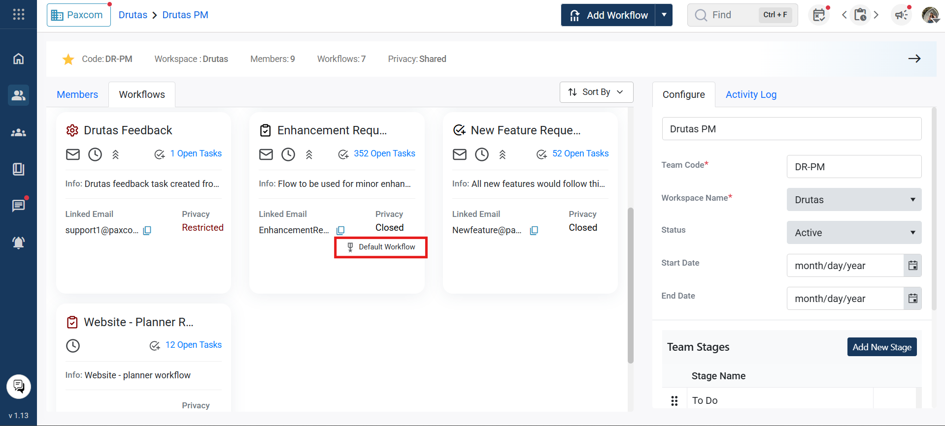Switch to the Members tab
Viewport: 945px width, 426px height.
coord(77,94)
